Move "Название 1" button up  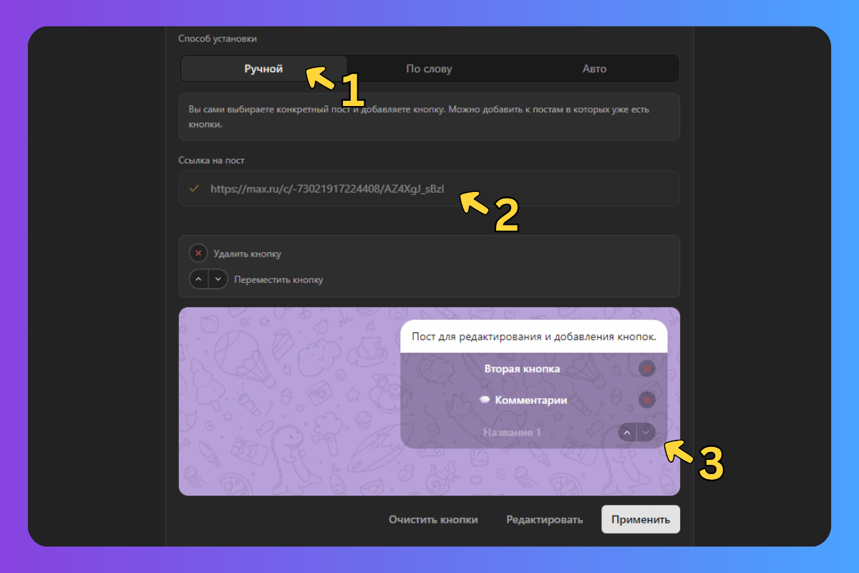(x=627, y=432)
